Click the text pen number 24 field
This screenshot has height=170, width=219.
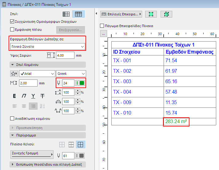68,83
